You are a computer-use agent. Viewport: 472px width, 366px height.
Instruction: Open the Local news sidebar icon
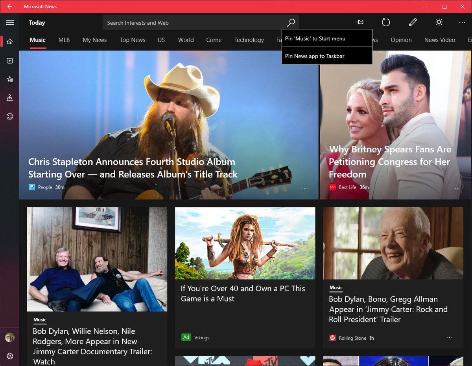click(10, 98)
